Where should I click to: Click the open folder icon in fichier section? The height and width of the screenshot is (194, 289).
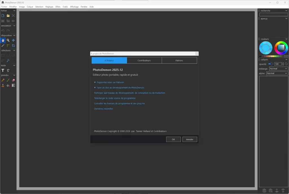8,16
